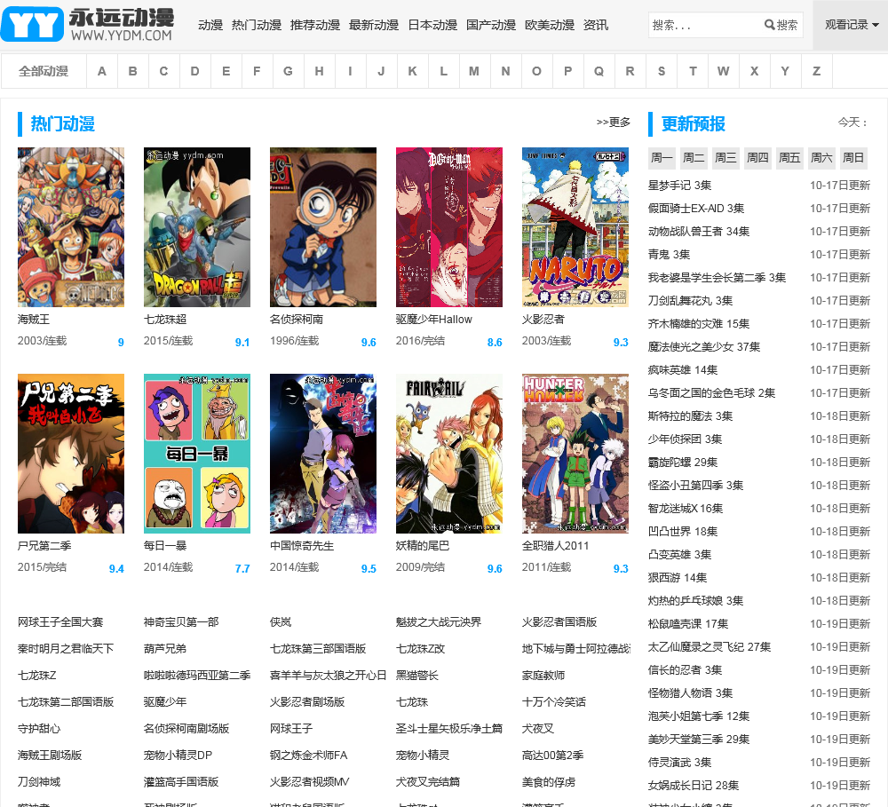Open the 尸兄第二季 poster thumbnail

(x=71, y=454)
